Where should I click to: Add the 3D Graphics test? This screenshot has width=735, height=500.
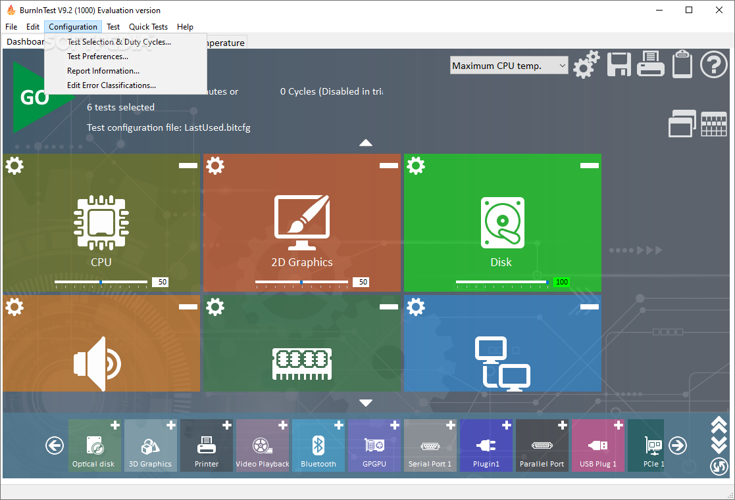coord(171,425)
